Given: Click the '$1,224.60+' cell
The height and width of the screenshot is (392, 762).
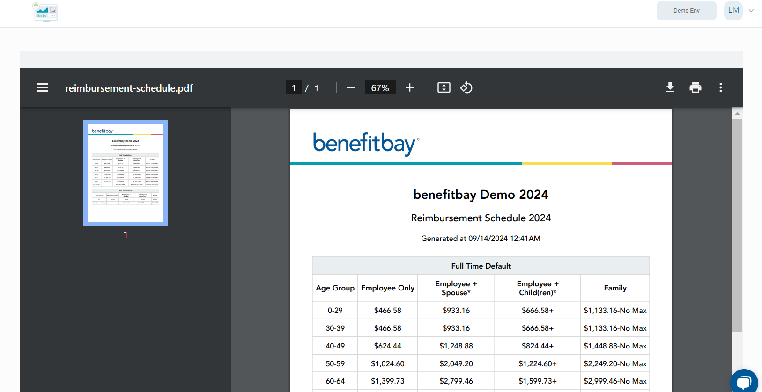Looking at the screenshot, I should pyautogui.click(x=538, y=364).
